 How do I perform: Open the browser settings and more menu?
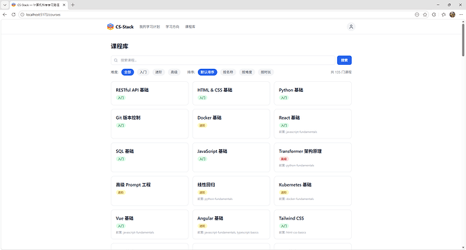click(461, 15)
